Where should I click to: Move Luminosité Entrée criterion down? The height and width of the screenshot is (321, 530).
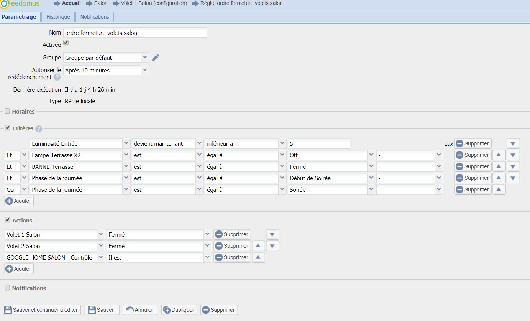pos(513,143)
